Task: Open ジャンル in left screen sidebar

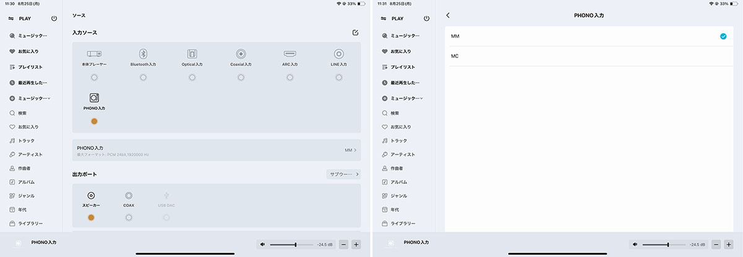Action: pyautogui.click(x=24, y=196)
